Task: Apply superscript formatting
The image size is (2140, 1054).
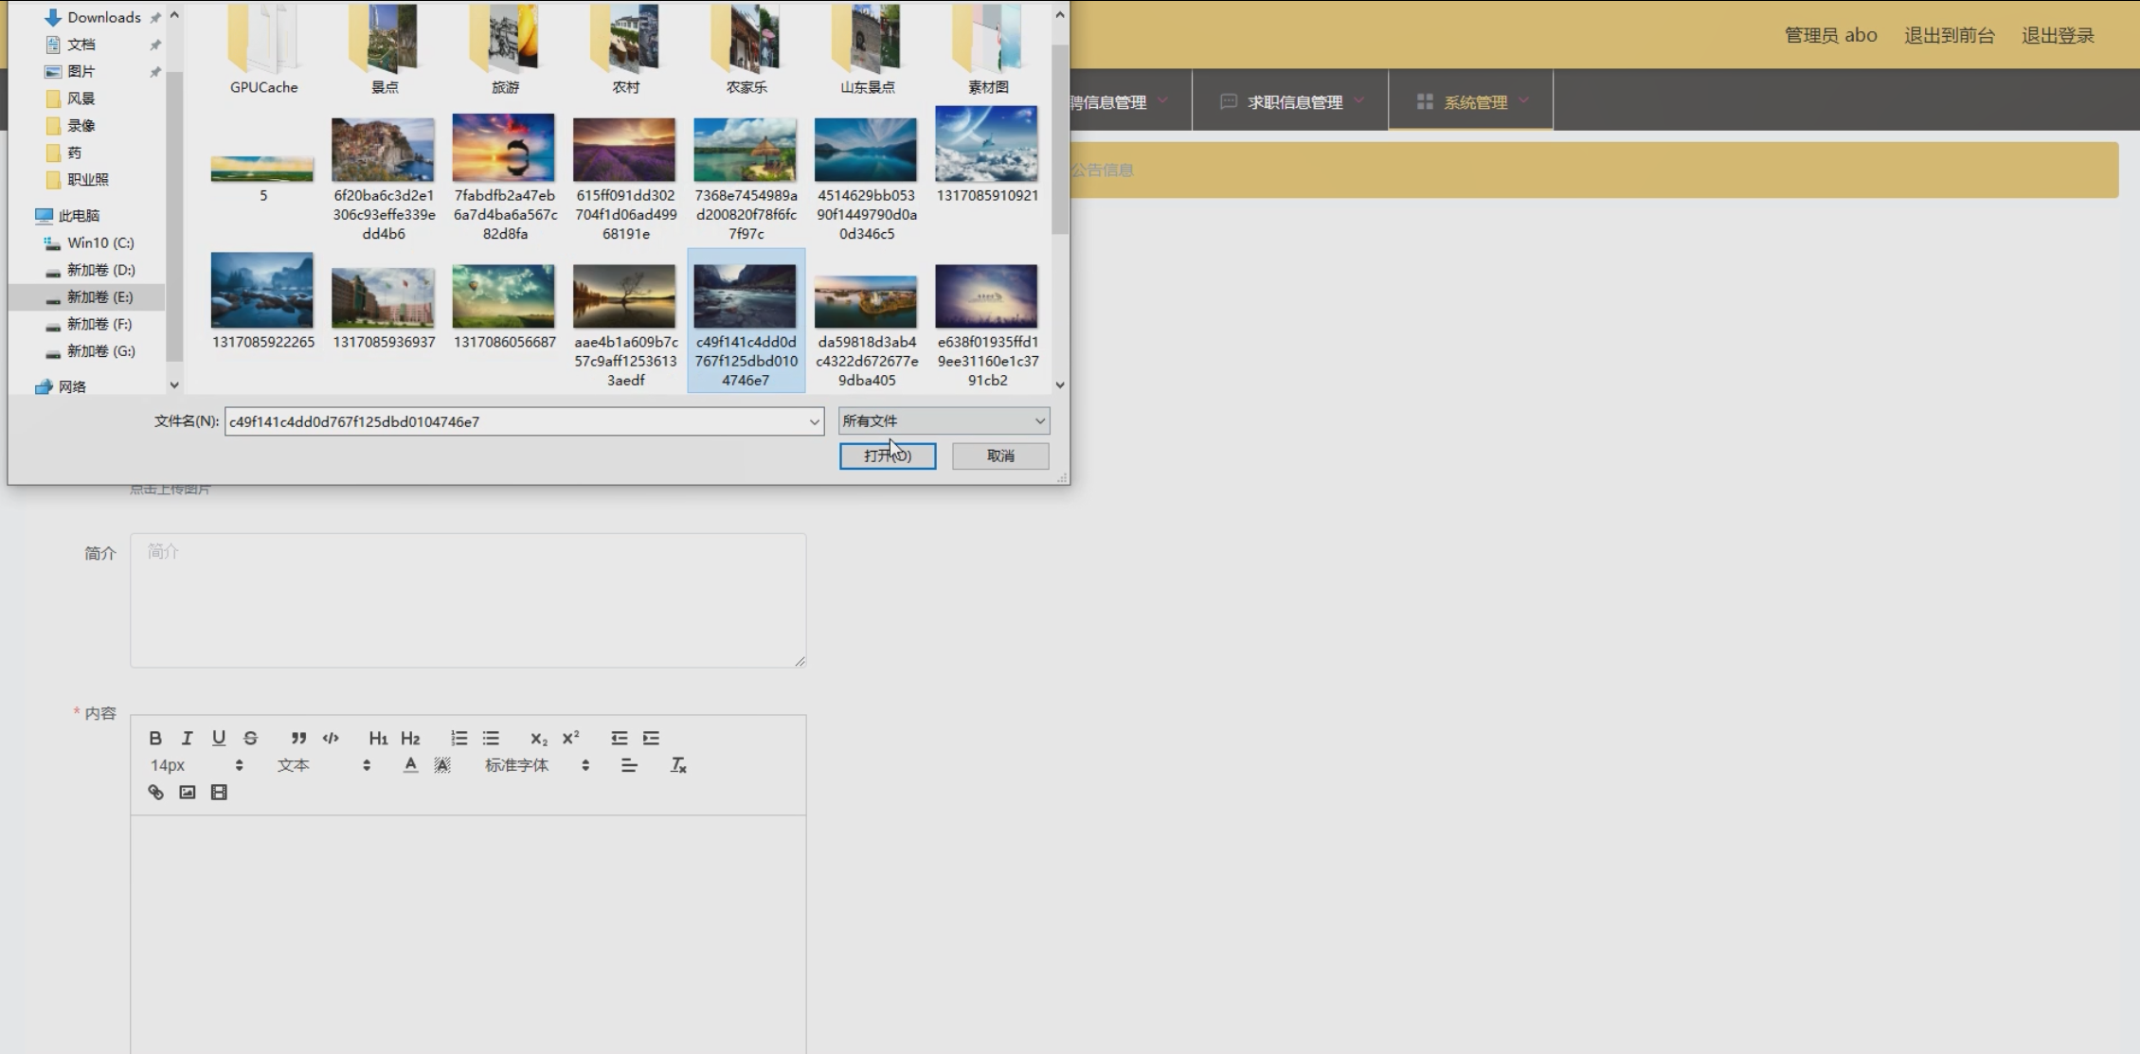Action: (570, 738)
